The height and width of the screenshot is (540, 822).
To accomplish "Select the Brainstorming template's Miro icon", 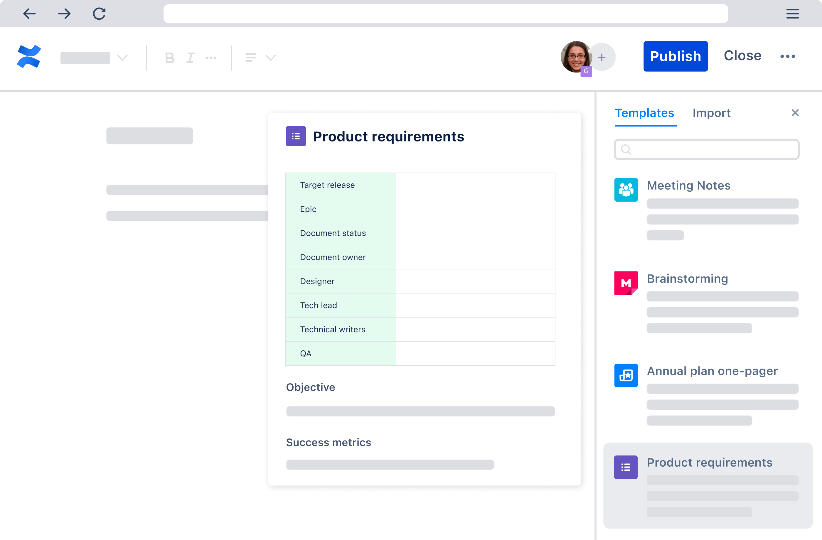I will pos(626,283).
